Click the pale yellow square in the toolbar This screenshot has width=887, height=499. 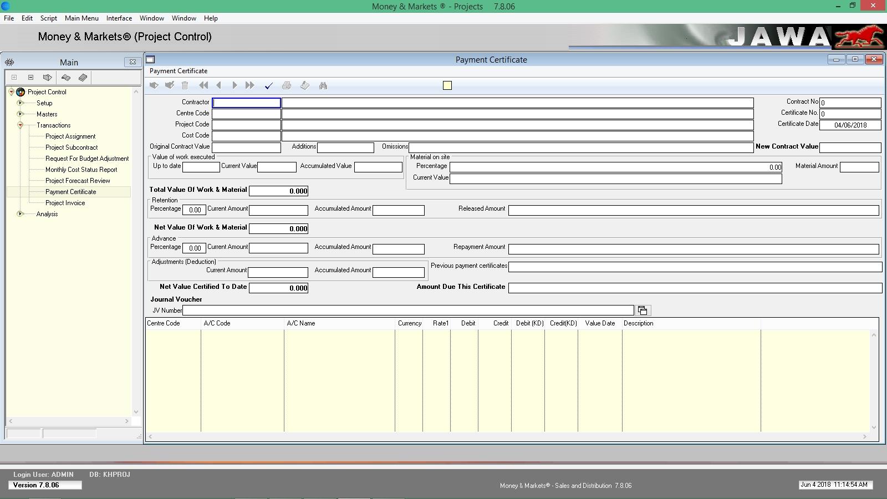coord(447,85)
